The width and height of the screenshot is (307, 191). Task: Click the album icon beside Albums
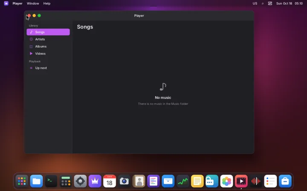31,46
